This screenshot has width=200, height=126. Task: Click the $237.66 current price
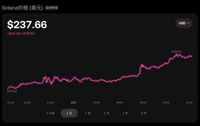click(x=27, y=25)
